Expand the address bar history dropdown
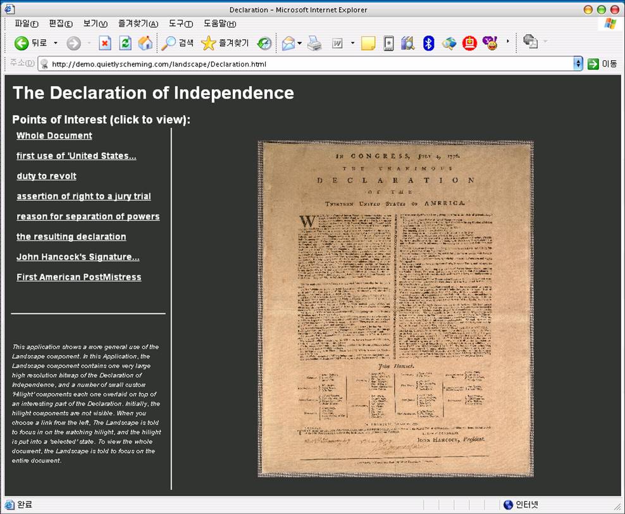625x514 pixels. coord(578,64)
